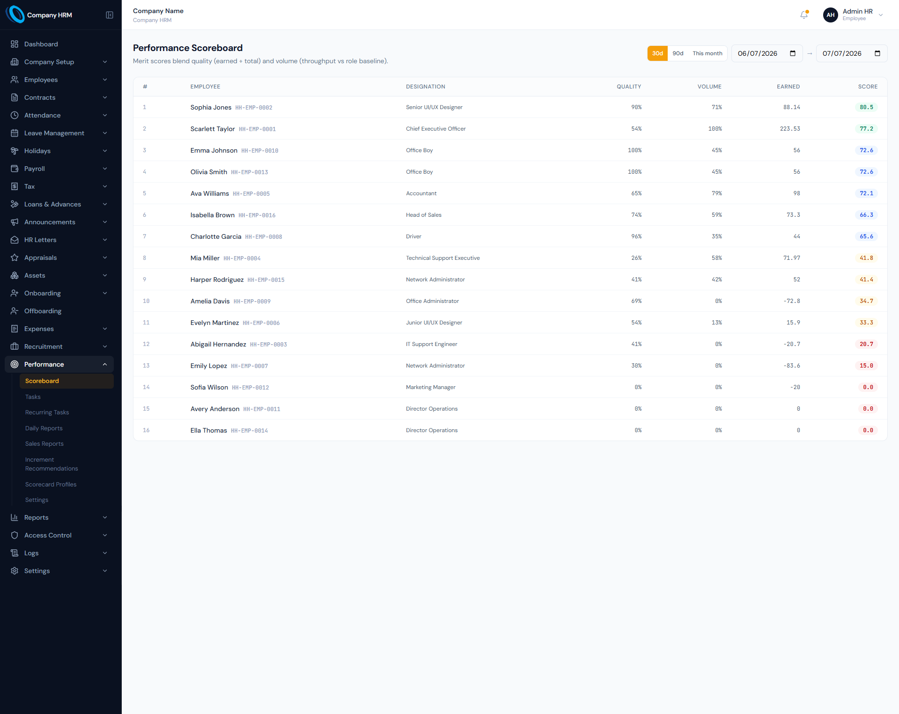Screen dimensions: 899x714
Task: Open the Tasks submenu item
Action: 66,397
